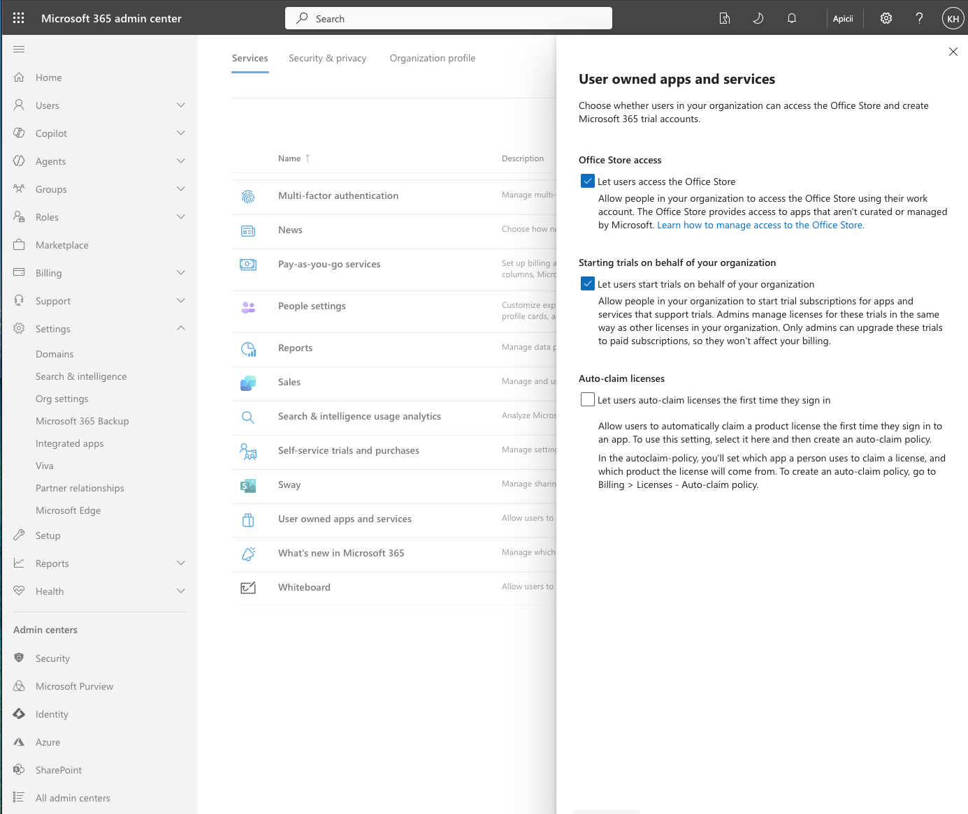Toggle dark mode moon icon

(758, 18)
